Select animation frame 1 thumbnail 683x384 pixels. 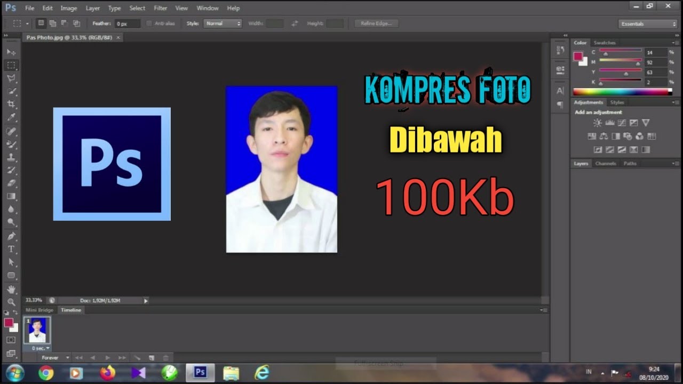coord(37,330)
